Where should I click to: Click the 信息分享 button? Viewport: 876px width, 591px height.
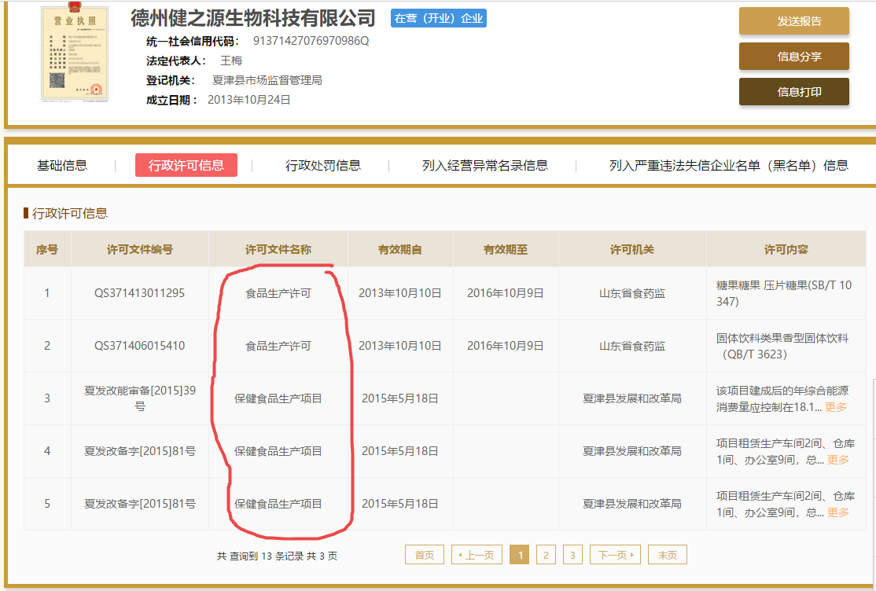pos(793,57)
